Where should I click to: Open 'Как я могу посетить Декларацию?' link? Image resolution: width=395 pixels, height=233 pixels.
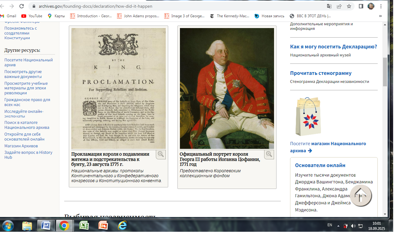[x=333, y=47]
